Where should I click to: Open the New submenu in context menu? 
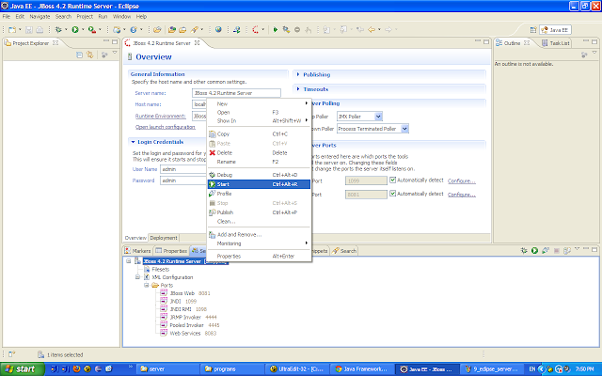(259, 103)
